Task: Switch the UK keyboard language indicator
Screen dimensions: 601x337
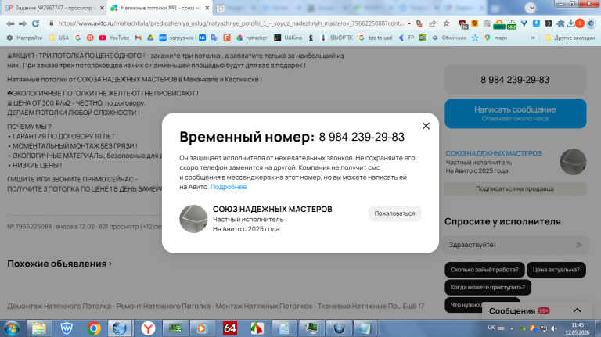Action: 491,328
